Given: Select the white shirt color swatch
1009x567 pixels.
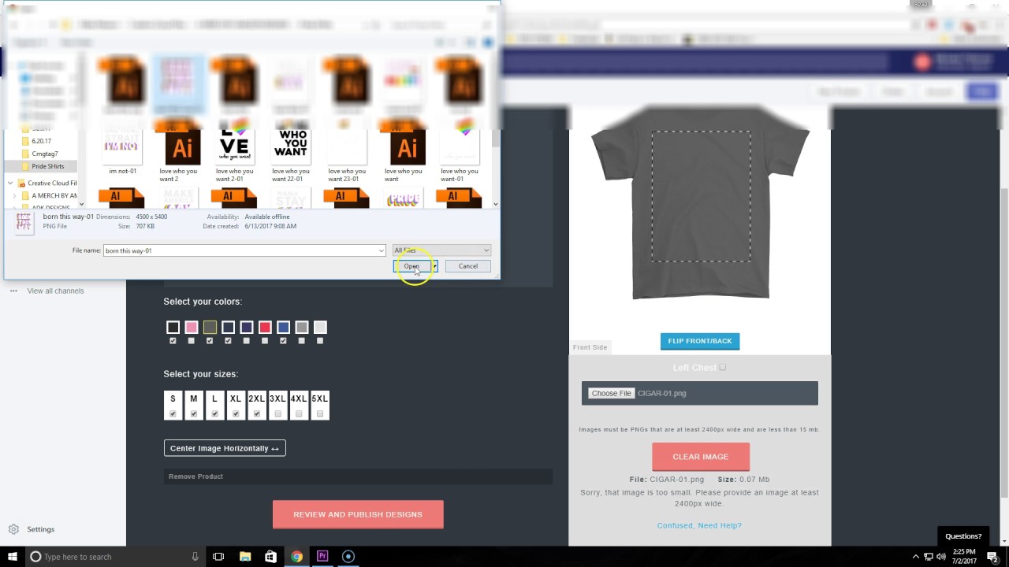Looking at the screenshot, I should 320,327.
